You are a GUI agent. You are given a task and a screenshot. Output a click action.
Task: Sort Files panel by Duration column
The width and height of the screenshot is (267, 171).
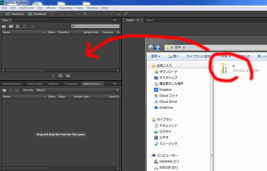(69, 32)
